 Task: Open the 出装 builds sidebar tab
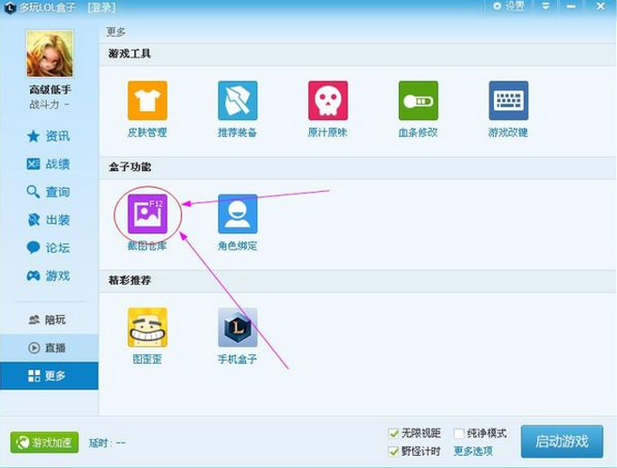coord(49,220)
